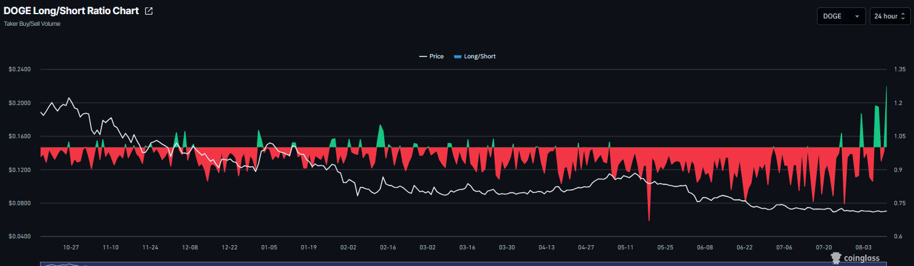Click the 11-24 date label
The height and width of the screenshot is (266, 914).
(151, 248)
